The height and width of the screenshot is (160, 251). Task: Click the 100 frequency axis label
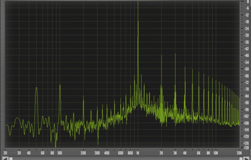(60, 152)
